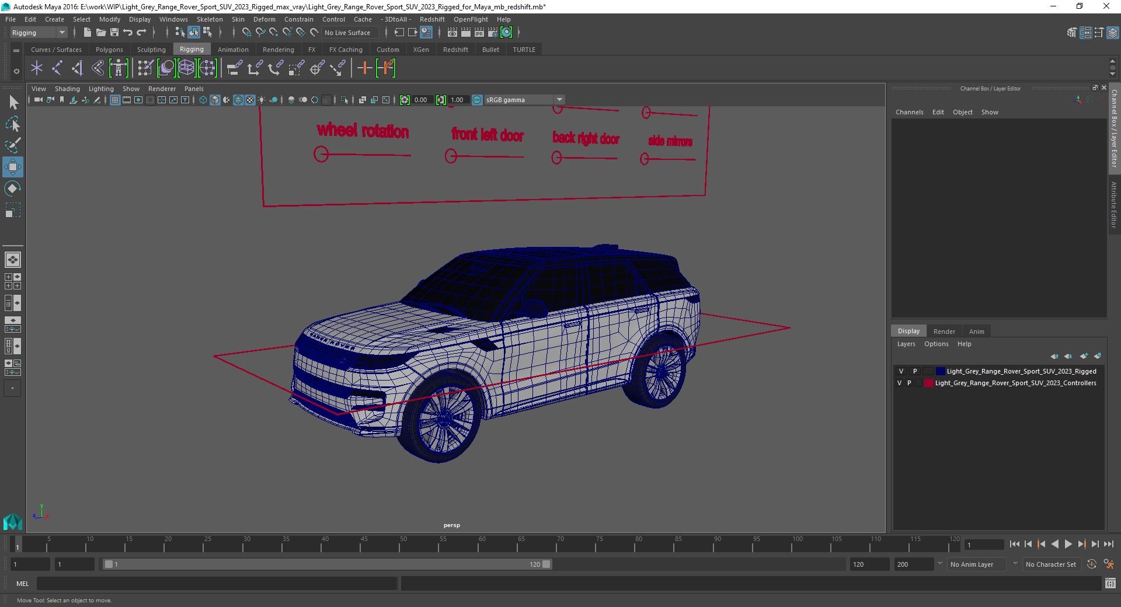Save the scene with the floppy icon
Image resolution: width=1121 pixels, height=607 pixels.
pos(114,33)
